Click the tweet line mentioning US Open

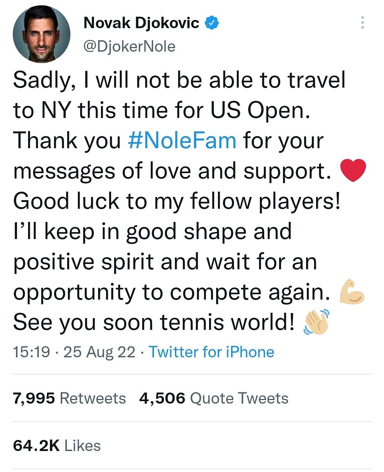pos(162,110)
